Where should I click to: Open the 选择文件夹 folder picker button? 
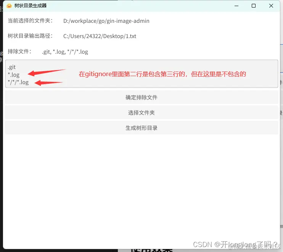(x=141, y=113)
